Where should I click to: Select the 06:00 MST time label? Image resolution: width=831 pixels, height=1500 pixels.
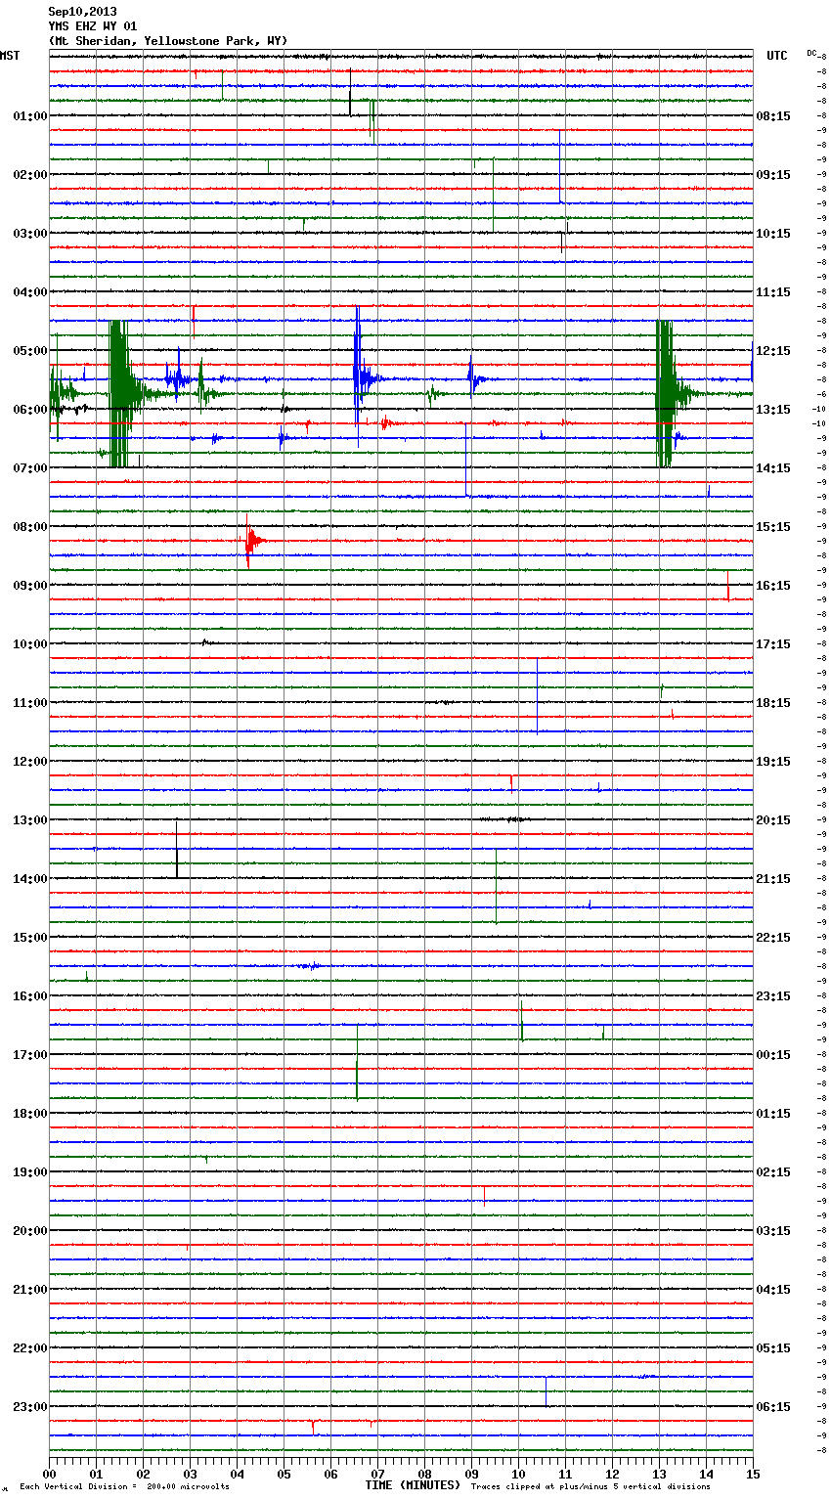pyautogui.click(x=30, y=410)
